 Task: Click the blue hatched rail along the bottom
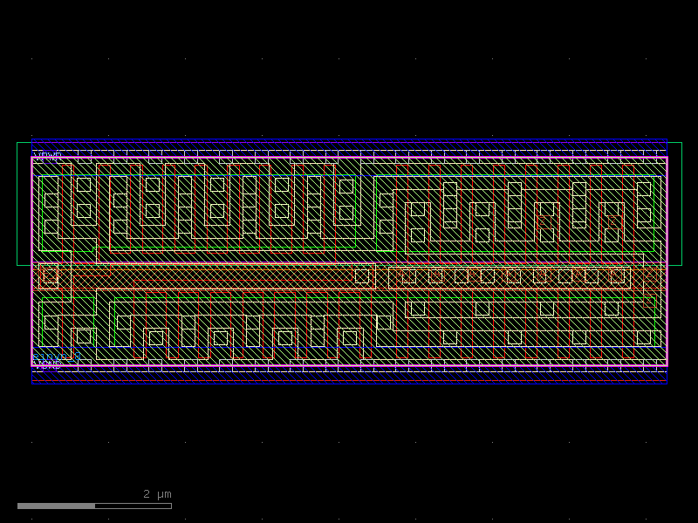[x=349, y=375]
